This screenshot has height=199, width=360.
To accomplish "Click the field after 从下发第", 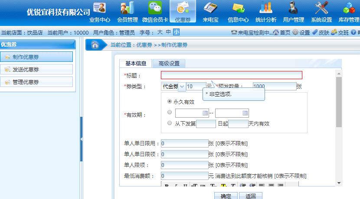I will tap(206, 124).
